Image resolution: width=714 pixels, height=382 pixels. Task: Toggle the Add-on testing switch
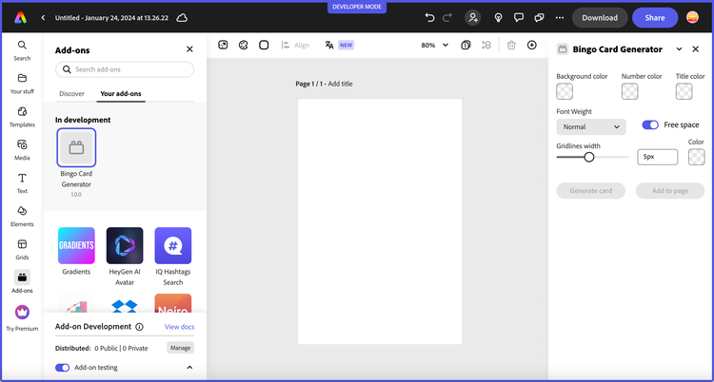63,368
